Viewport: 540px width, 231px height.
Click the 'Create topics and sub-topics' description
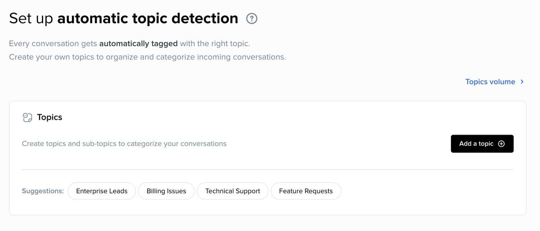(124, 144)
